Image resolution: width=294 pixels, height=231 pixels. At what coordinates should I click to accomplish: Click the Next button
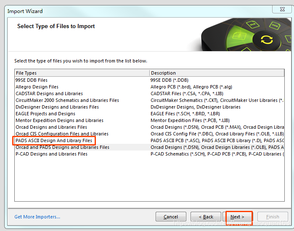[x=237, y=217]
